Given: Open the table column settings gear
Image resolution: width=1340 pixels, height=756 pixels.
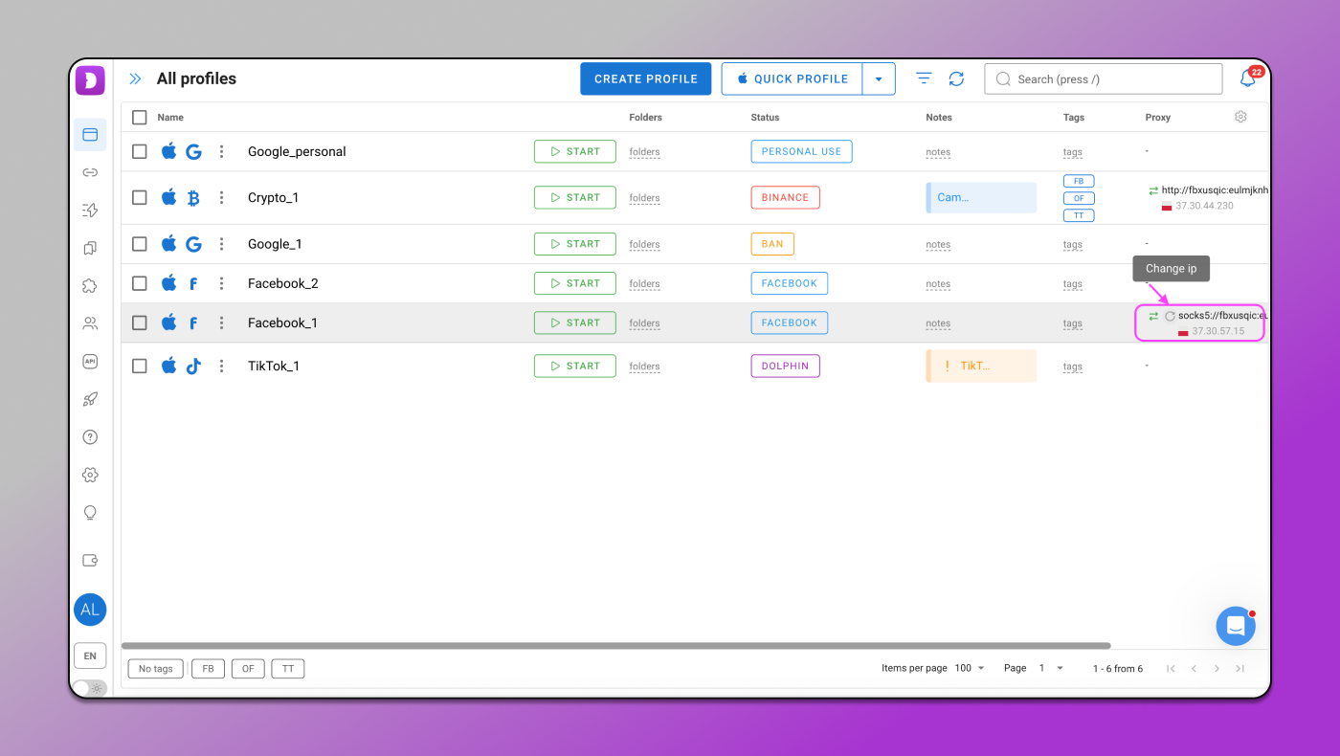Looking at the screenshot, I should (1240, 117).
